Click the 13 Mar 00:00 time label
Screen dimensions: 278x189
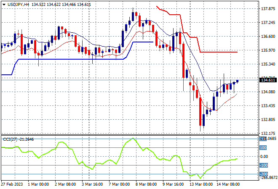tap(201, 184)
